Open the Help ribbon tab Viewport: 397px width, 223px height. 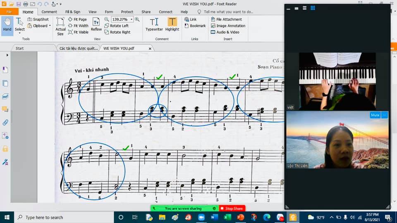[184, 12]
